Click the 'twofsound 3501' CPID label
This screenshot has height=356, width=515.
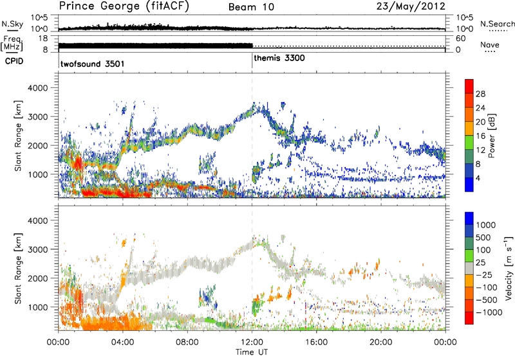click(x=92, y=64)
